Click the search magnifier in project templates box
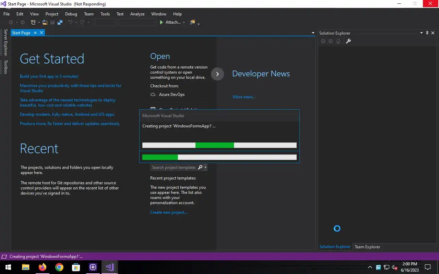This screenshot has width=439, height=274. [x=200, y=167]
